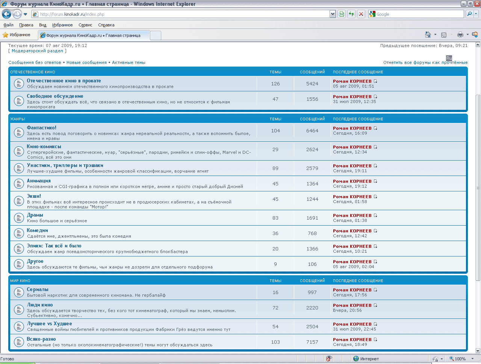The image size is (481, 364).
Task: Click the Compatibility View broken-page icon
Action: [x=342, y=14]
